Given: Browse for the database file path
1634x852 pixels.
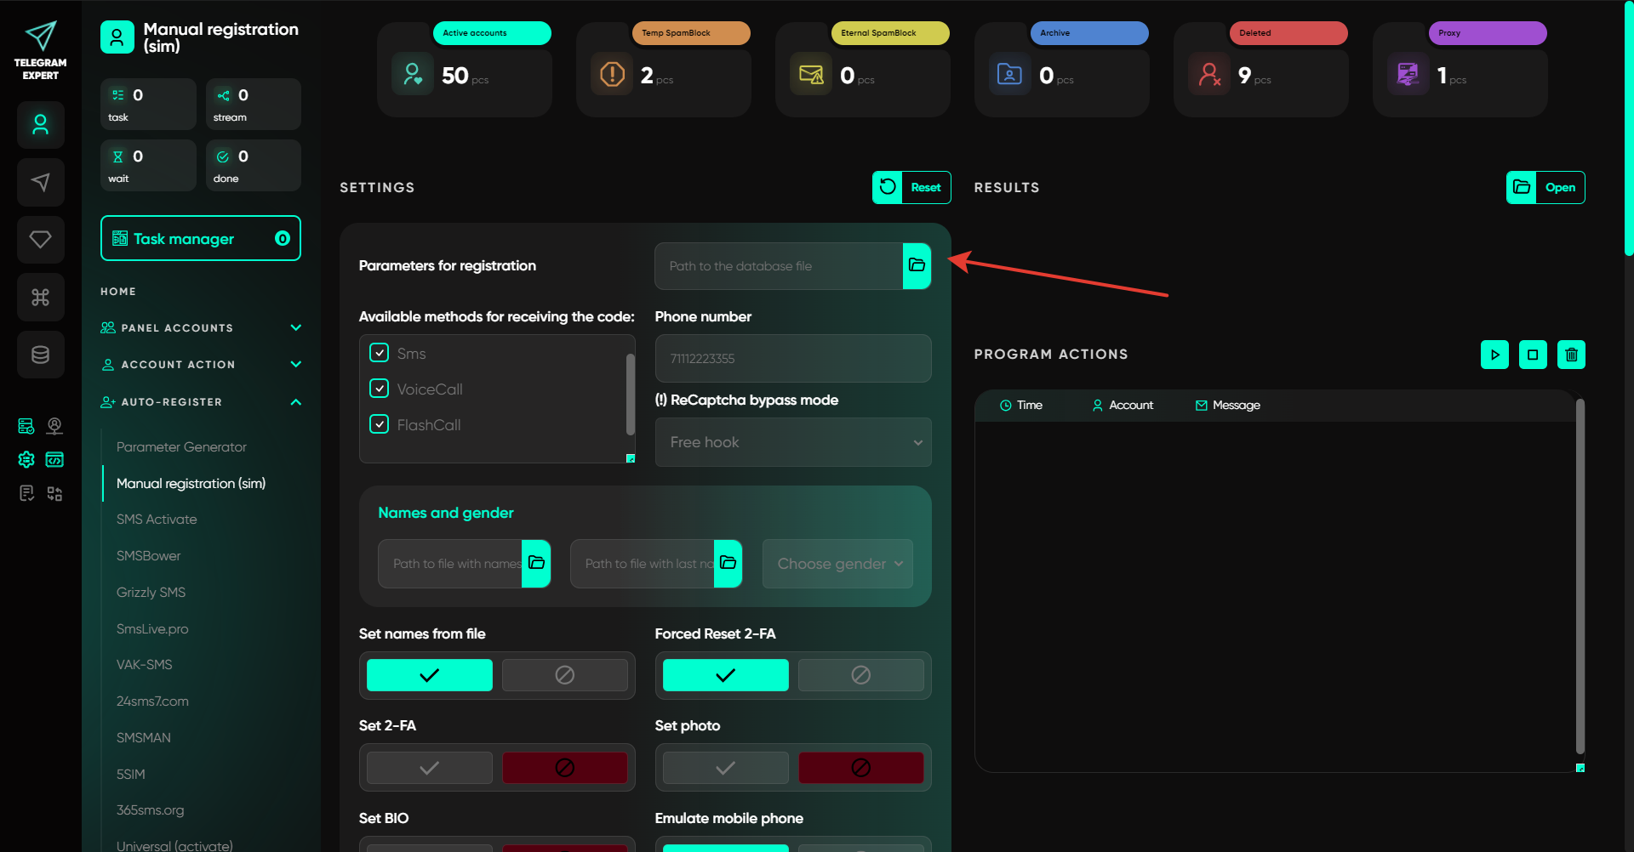Looking at the screenshot, I should 917,265.
